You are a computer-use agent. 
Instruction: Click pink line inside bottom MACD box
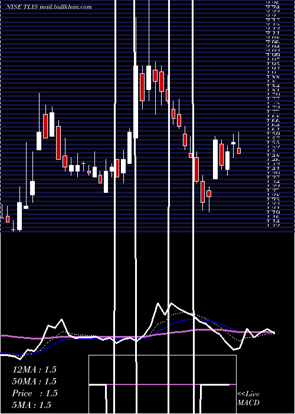pyautogui.click(x=171, y=384)
